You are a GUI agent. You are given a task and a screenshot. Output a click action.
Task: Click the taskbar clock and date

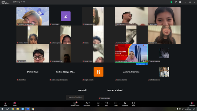click(188, 109)
